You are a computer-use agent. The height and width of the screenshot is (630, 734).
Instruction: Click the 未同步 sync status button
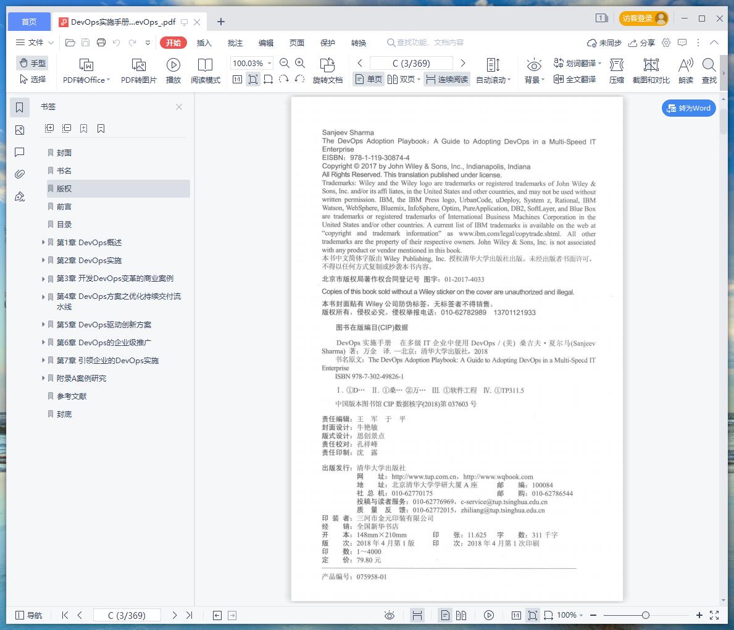click(x=604, y=43)
